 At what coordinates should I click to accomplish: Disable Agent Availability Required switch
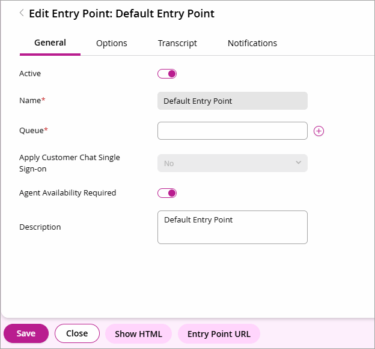point(167,193)
